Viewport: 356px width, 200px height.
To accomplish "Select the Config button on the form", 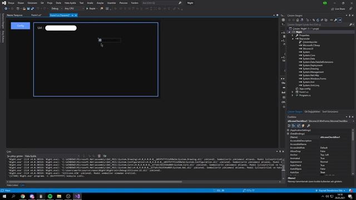I will pyautogui.click(x=21, y=26).
